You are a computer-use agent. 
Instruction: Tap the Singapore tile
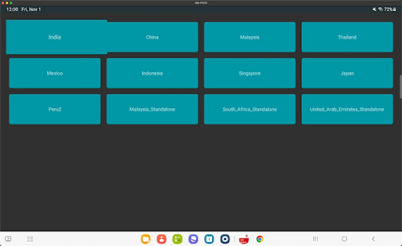click(x=249, y=73)
